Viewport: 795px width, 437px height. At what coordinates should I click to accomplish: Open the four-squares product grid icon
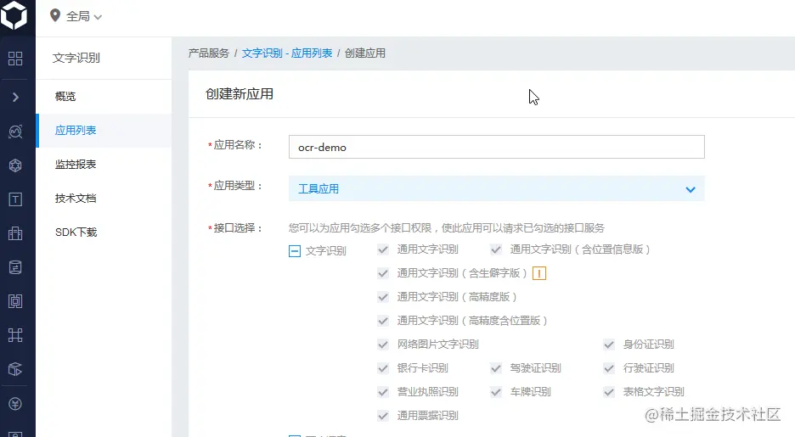pyautogui.click(x=15, y=59)
